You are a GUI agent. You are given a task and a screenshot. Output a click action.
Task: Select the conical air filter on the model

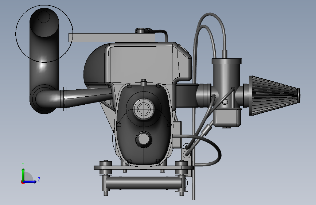[274, 96]
